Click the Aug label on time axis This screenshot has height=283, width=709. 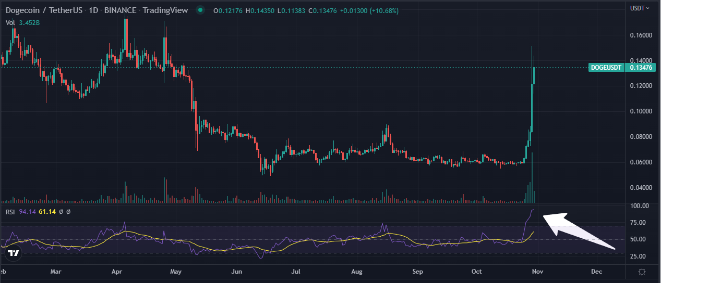[357, 272]
